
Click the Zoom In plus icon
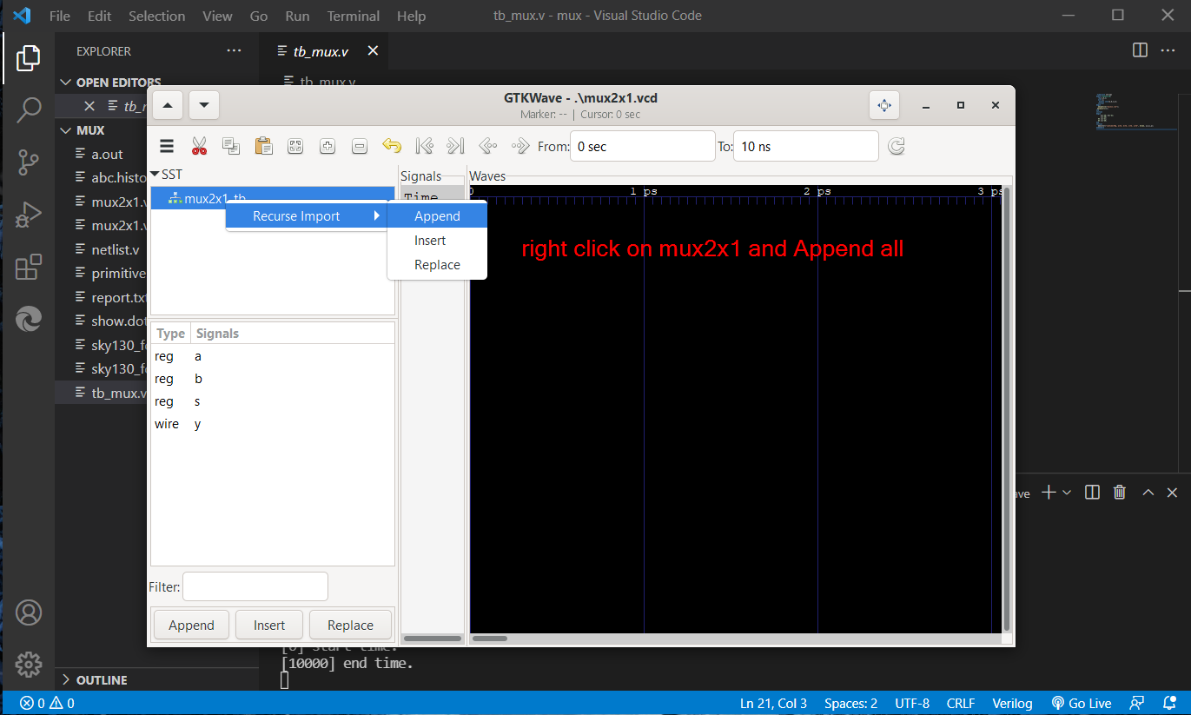[x=328, y=146]
